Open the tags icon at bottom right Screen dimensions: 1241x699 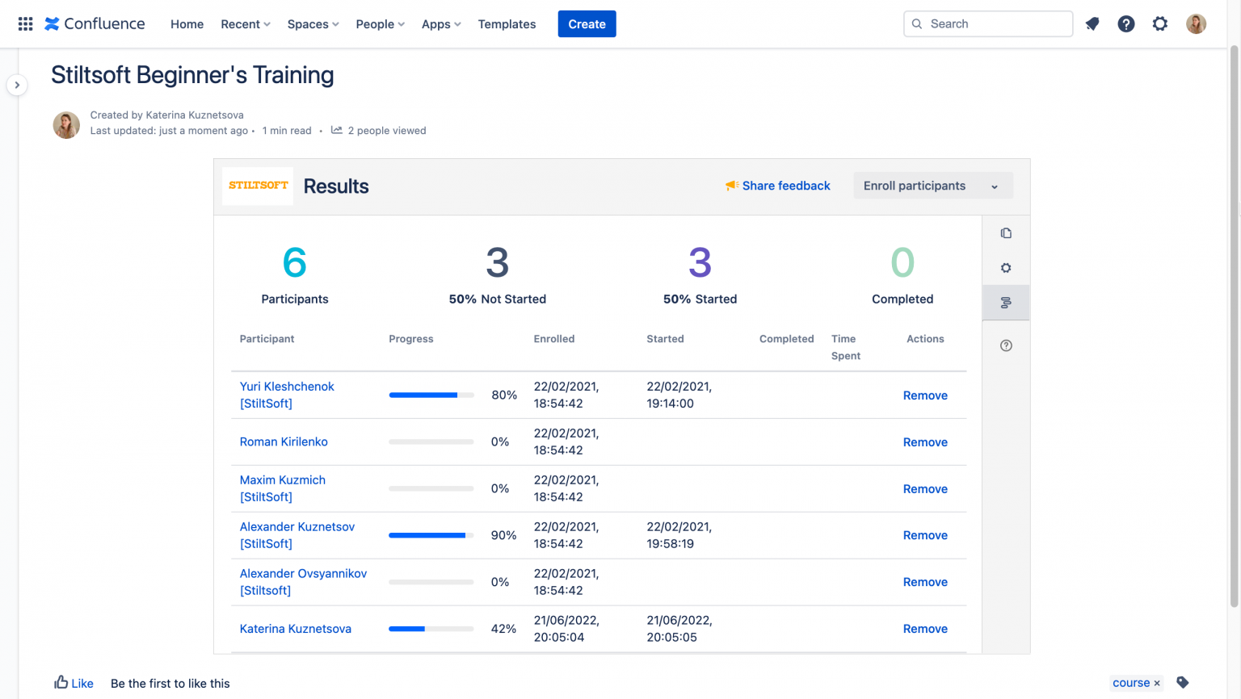[x=1181, y=682]
